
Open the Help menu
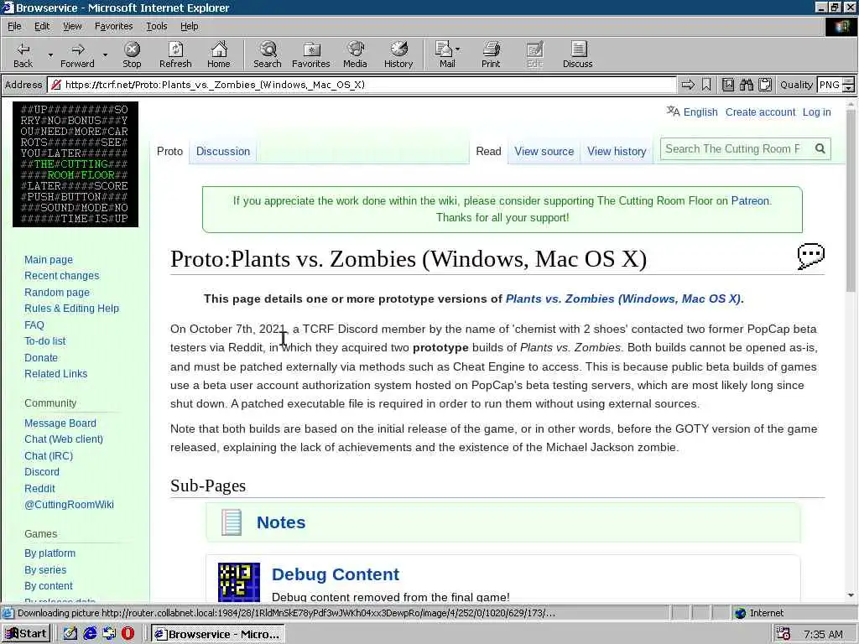coord(189,26)
